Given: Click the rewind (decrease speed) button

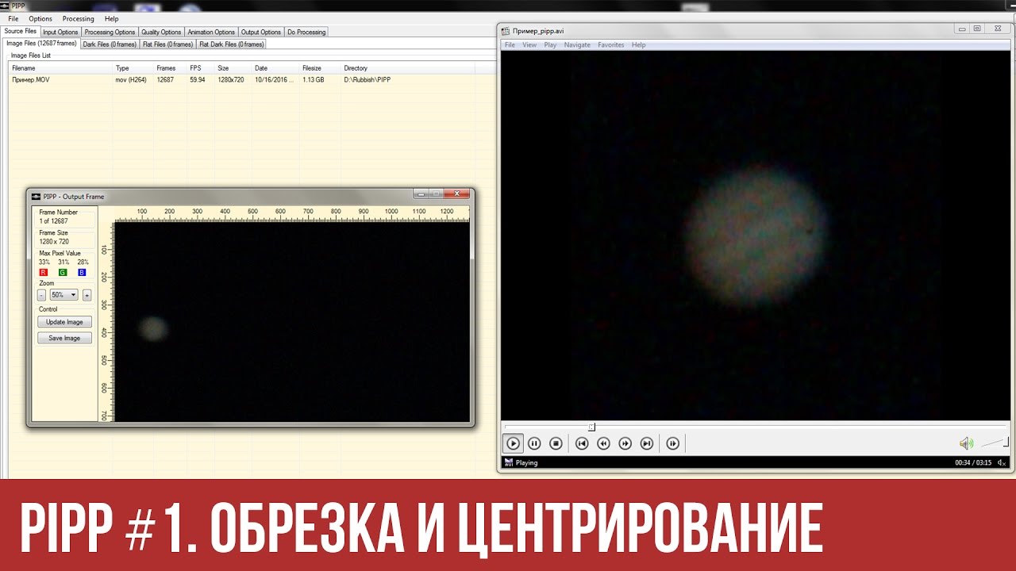Looking at the screenshot, I should pyautogui.click(x=603, y=443).
